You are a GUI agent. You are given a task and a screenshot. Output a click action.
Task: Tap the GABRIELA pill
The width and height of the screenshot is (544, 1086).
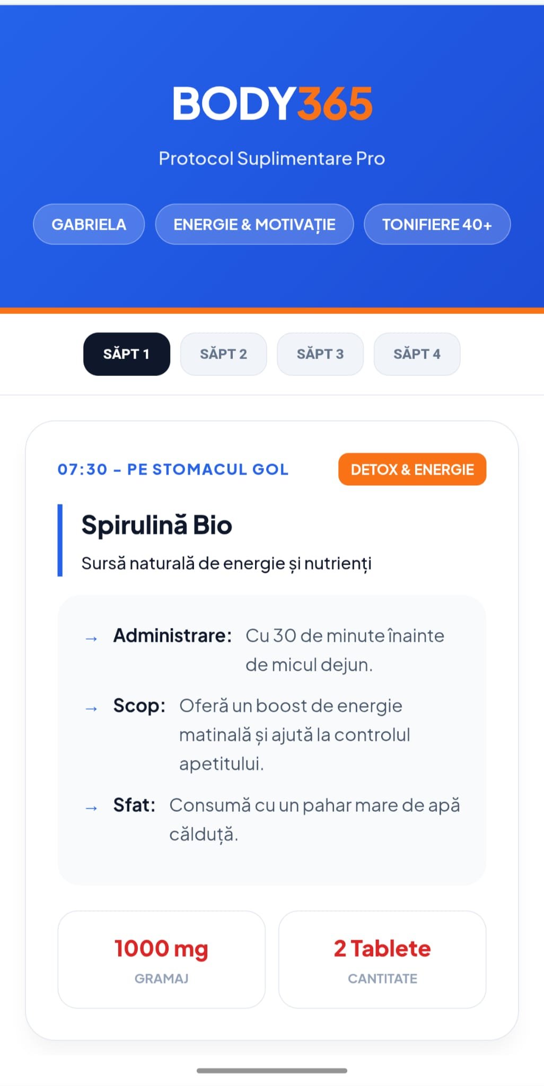point(89,224)
